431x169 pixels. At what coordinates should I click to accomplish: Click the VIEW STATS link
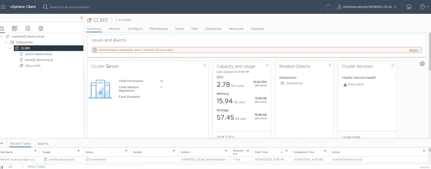click(225, 137)
